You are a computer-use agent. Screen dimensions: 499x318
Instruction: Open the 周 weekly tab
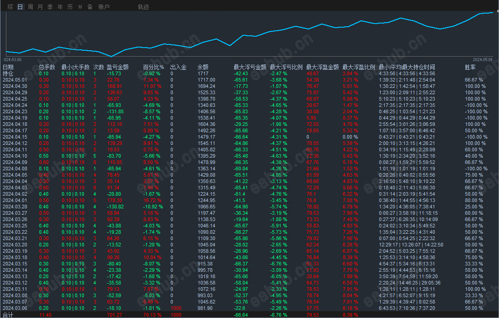point(30,7)
